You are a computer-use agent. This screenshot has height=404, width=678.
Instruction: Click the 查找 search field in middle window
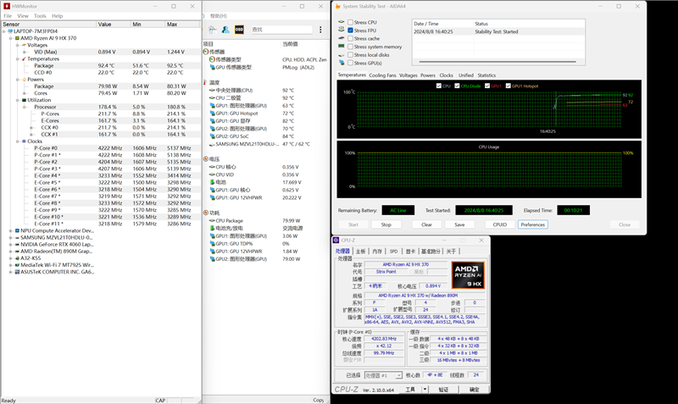point(281,30)
